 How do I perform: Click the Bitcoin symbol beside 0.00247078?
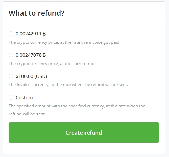tap(44, 55)
